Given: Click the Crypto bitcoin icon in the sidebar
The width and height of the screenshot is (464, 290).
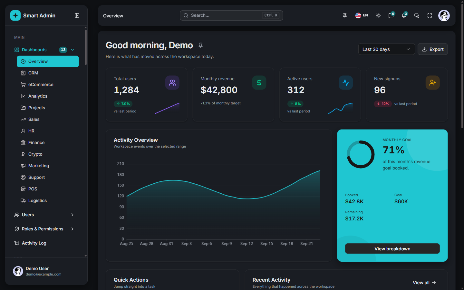Looking at the screenshot, I should tap(23, 154).
